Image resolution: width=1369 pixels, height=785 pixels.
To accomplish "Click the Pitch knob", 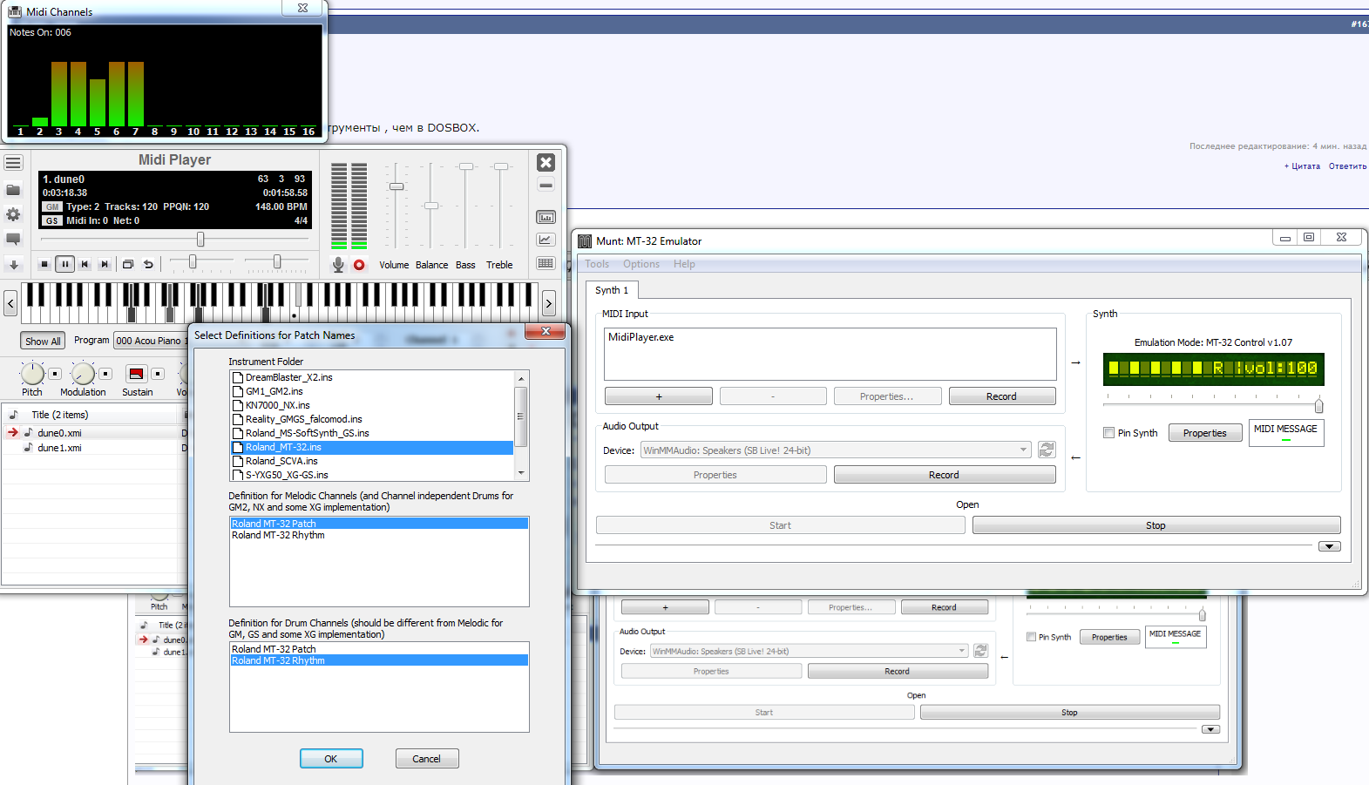I will tap(32, 374).
